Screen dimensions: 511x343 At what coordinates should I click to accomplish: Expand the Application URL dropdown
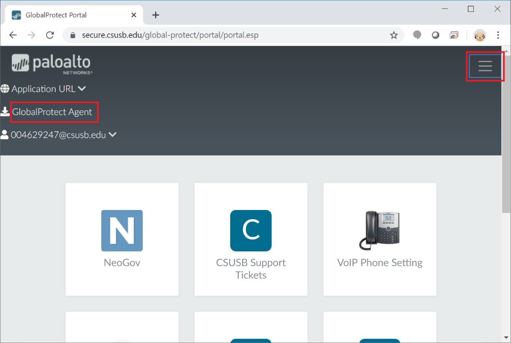(82, 88)
